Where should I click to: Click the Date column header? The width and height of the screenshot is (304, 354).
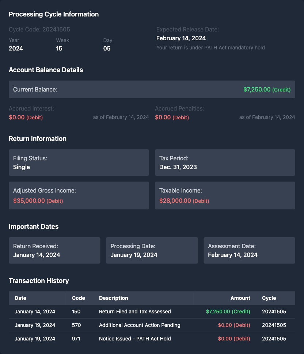[x=20, y=298]
